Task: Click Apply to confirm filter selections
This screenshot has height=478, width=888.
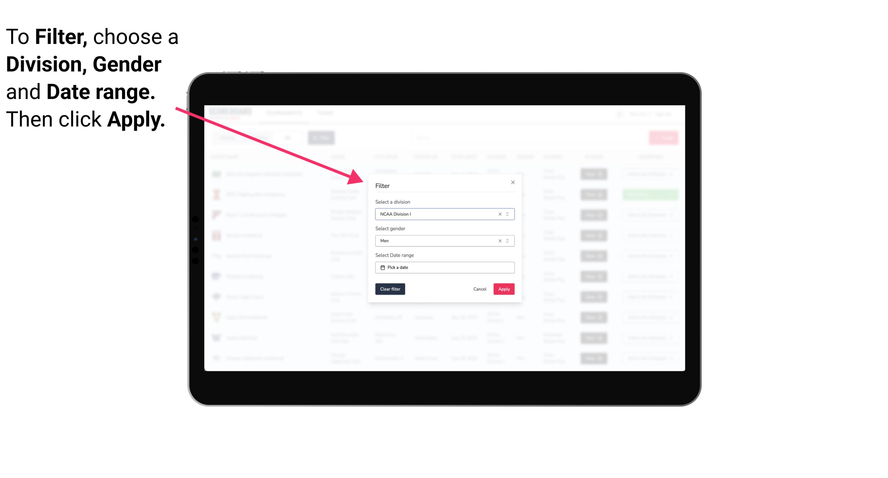Action: click(x=504, y=289)
